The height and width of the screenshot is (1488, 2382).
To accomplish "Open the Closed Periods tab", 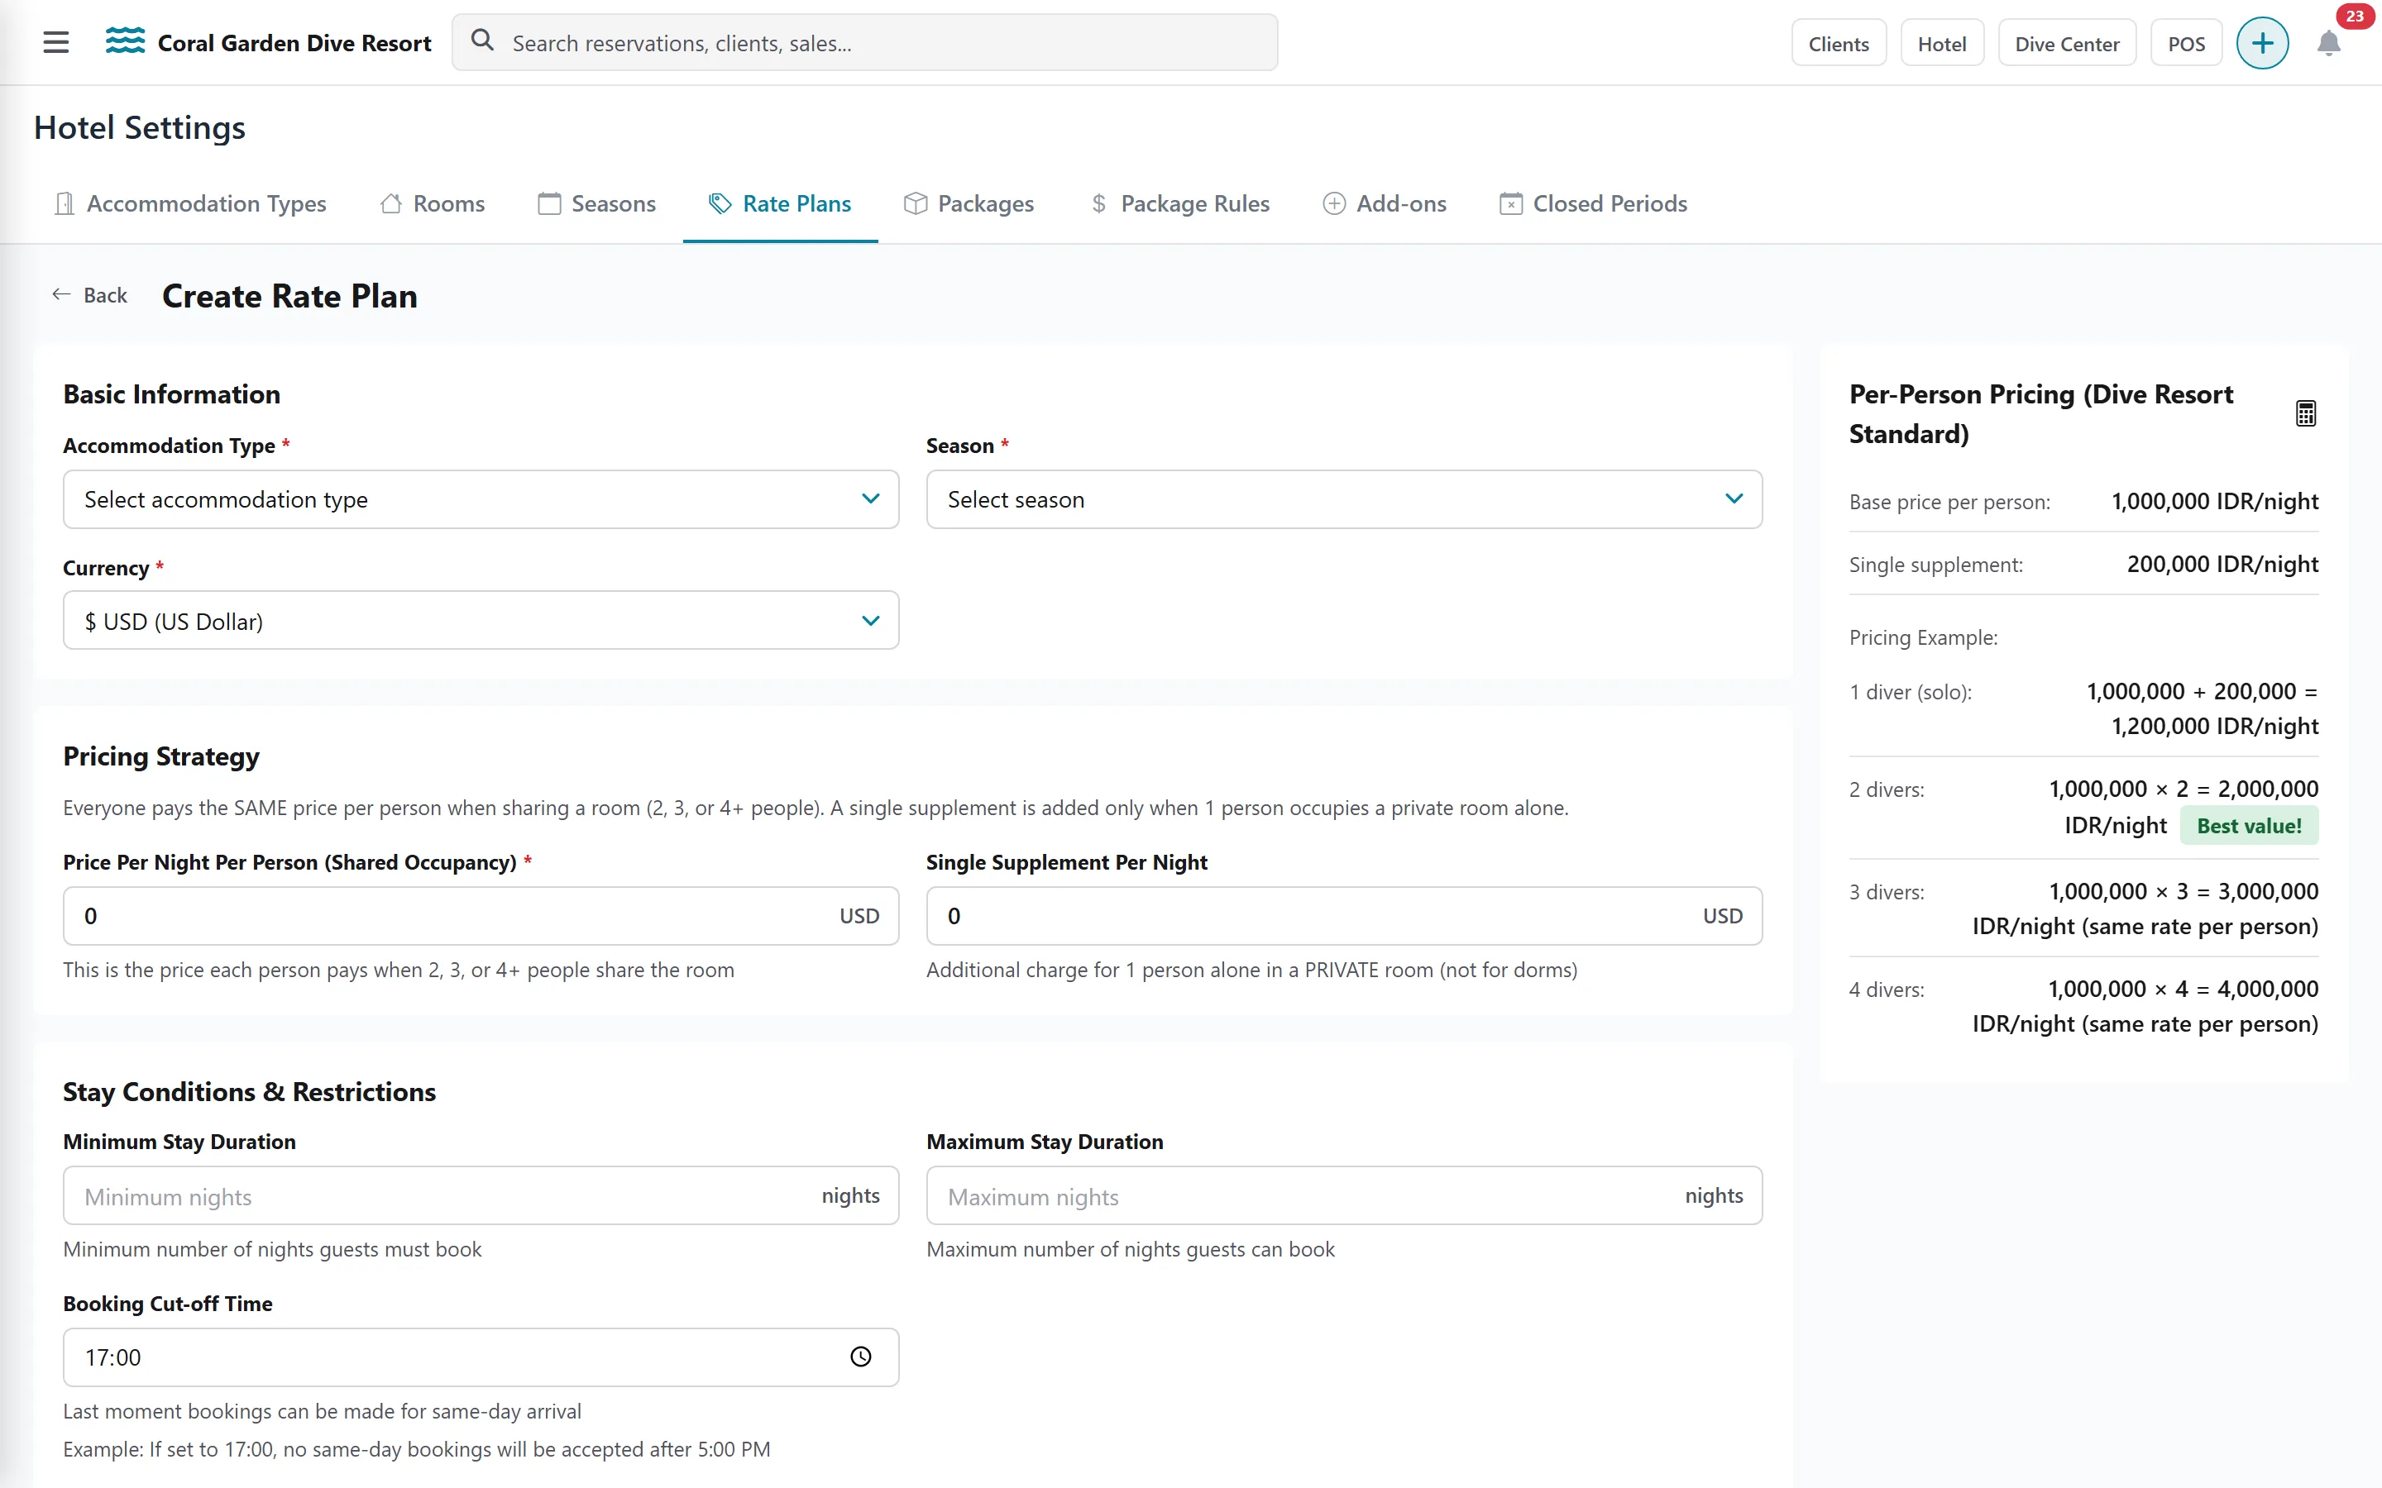I will pos(1594,203).
